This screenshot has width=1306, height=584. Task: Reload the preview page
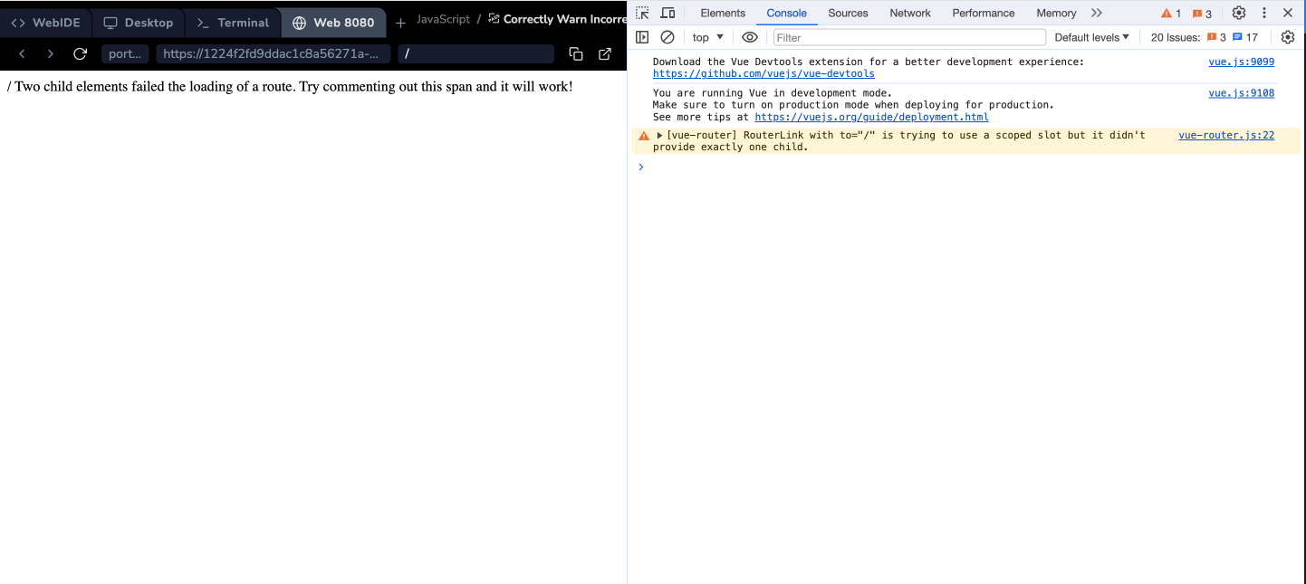pos(80,54)
